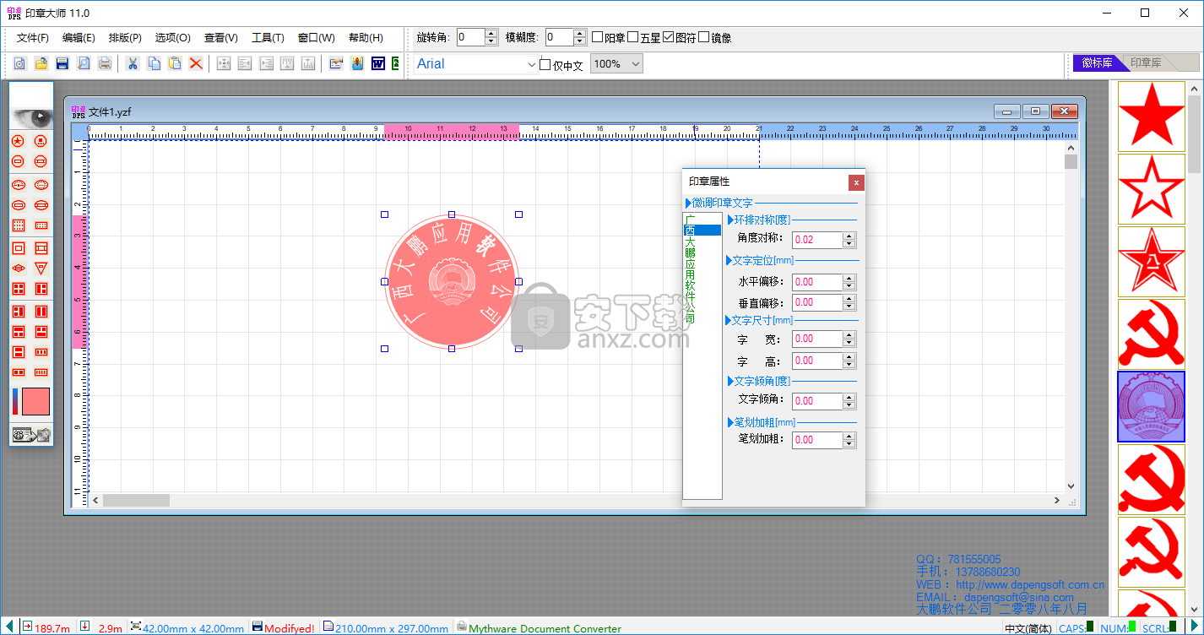Collapse the 笔划加粗[mm] section
The height and width of the screenshot is (635, 1204).
pos(730,421)
